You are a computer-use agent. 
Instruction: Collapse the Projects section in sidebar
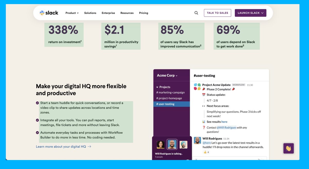pyautogui.click(x=163, y=87)
